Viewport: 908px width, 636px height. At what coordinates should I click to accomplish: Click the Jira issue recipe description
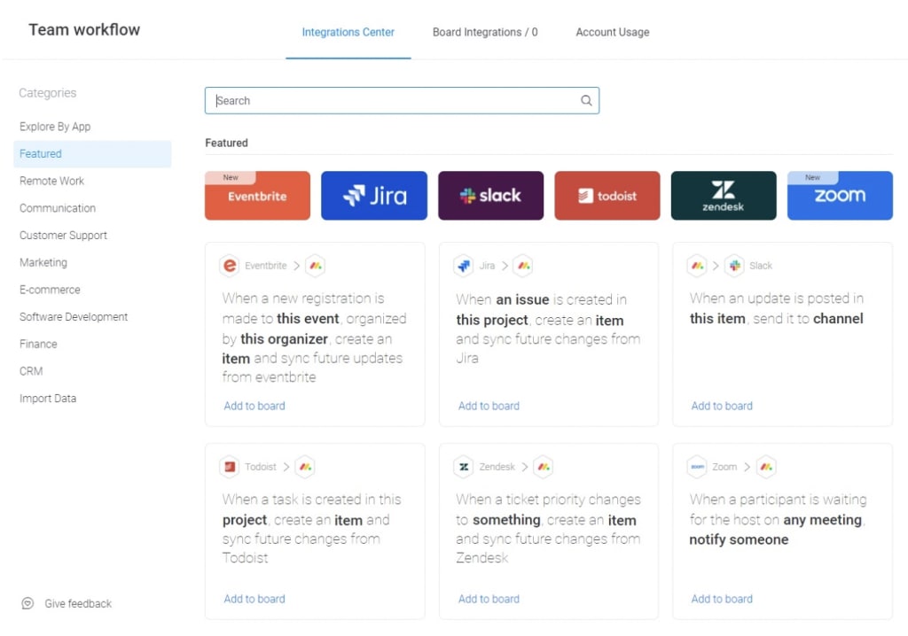548,329
